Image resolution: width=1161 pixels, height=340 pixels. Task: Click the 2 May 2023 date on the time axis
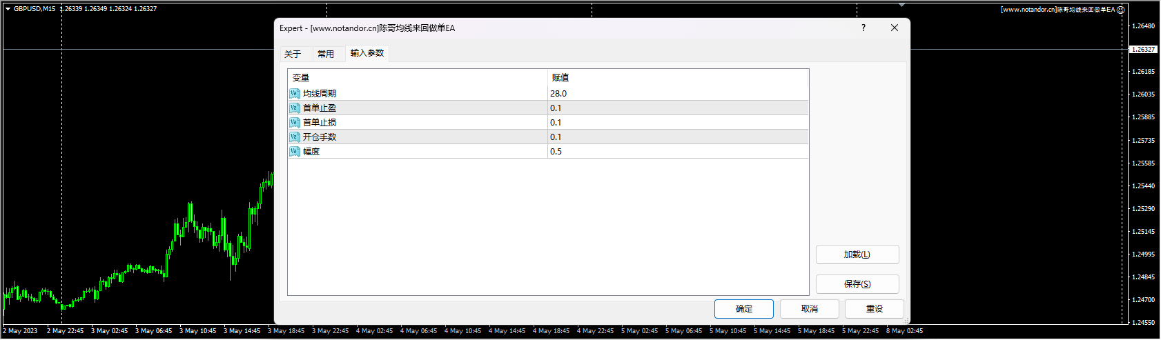tap(21, 331)
